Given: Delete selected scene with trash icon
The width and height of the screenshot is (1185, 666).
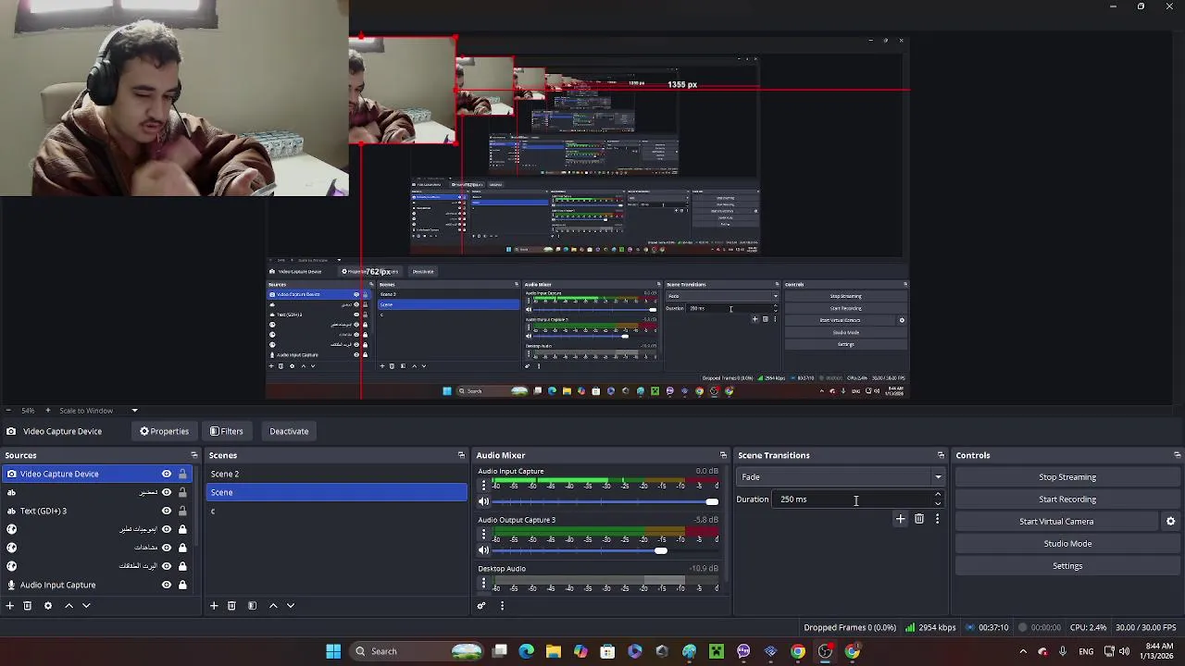Looking at the screenshot, I should 231,606.
